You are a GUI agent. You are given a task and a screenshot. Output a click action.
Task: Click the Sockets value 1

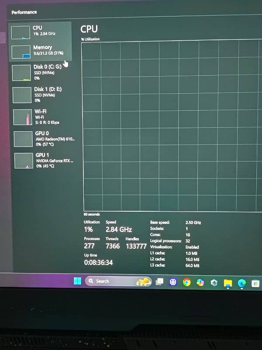click(x=187, y=228)
